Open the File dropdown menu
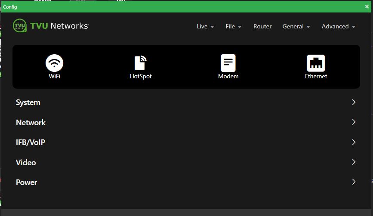This screenshot has height=216, width=373. [x=233, y=26]
